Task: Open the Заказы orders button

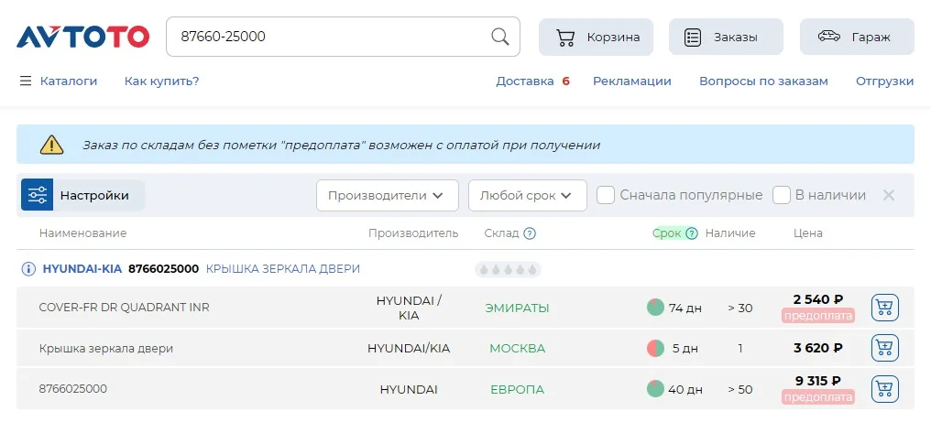Action: pos(726,37)
